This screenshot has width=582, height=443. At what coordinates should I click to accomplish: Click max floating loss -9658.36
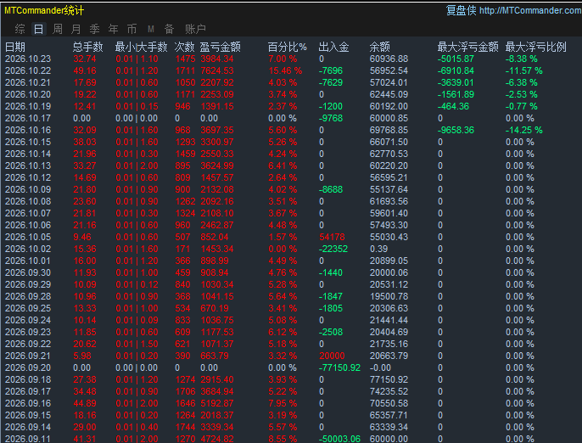click(x=456, y=130)
